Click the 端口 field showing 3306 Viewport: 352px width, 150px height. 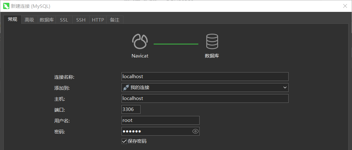tap(131, 109)
